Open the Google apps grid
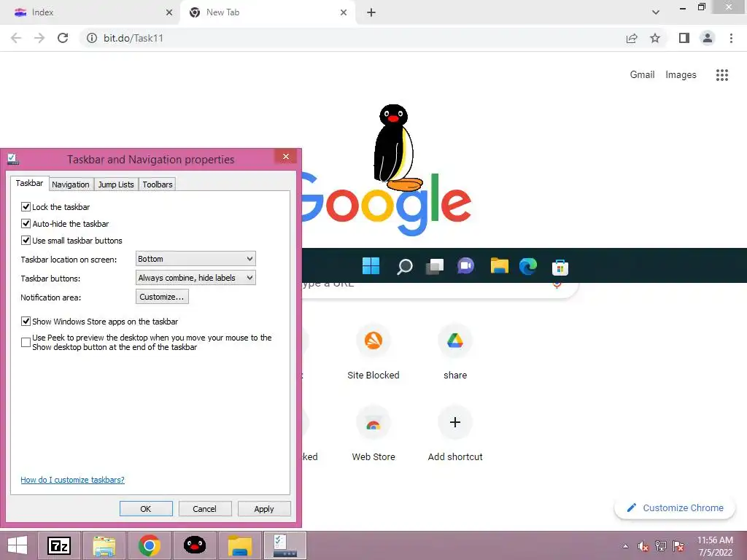 (x=721, y=75)
